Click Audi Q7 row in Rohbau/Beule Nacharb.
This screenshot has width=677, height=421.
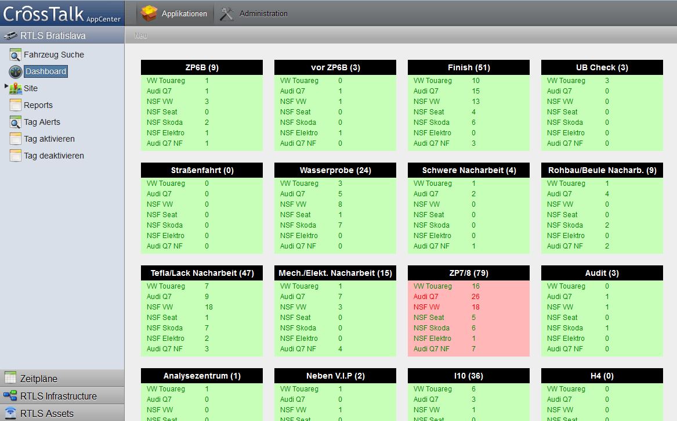(x=602, y=193)
